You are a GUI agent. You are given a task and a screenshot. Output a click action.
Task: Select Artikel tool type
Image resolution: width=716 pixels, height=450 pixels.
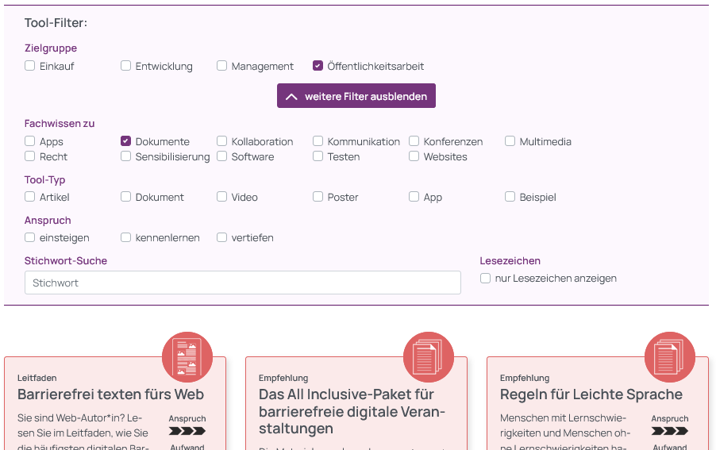coord(29,197)
